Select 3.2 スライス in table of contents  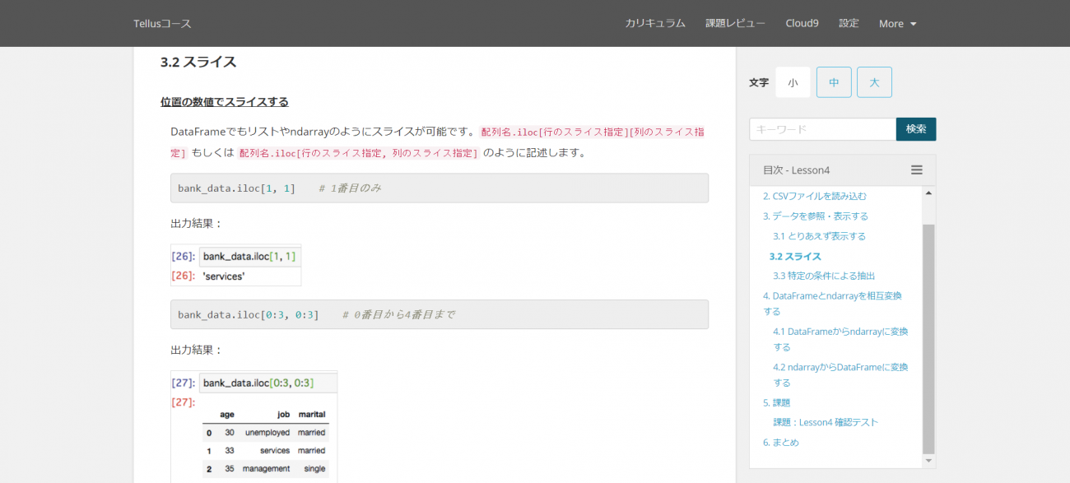click(795, 256)
